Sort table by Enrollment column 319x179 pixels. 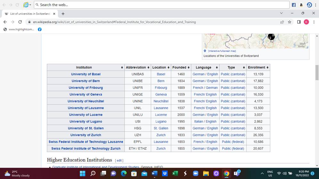pos(267,68)
